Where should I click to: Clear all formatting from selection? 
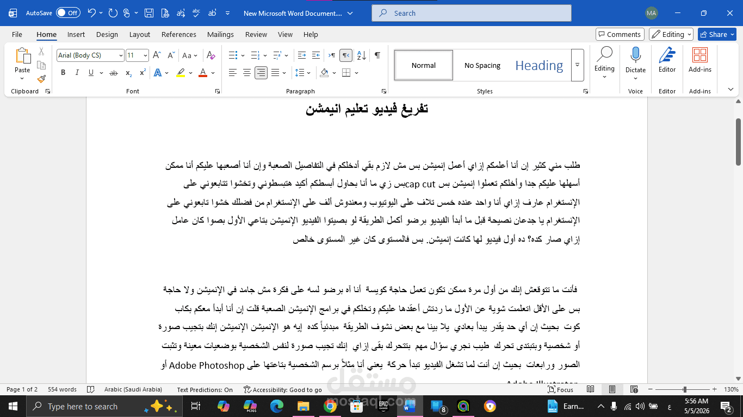point(211,55)
